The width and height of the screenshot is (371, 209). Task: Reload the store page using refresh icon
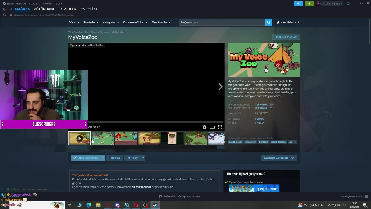tap(5, 15)
